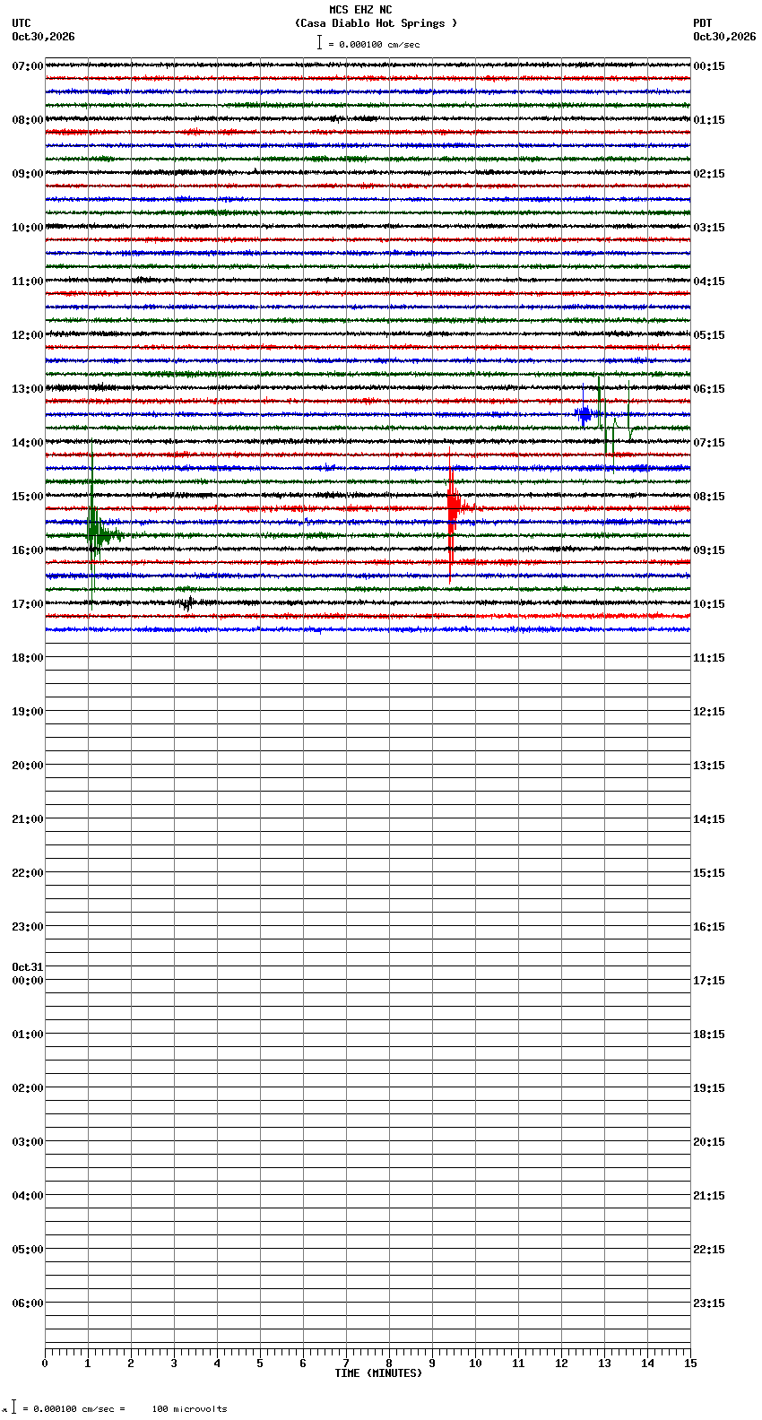Click the '16:00' UTC time label
The width and height of the screenshot is (762, 1420).
[x=28, y=550]
